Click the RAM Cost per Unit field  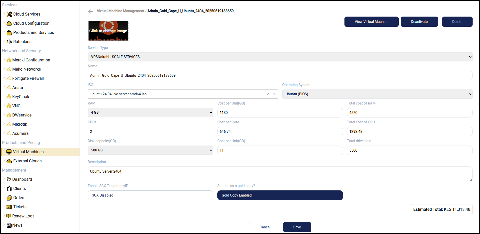click(280, 113)
